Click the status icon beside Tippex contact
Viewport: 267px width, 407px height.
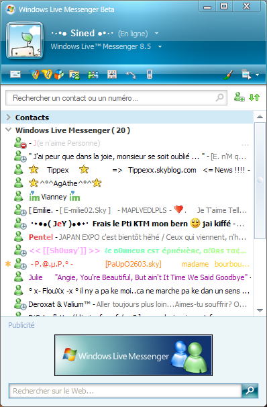(x=19, y=170)
